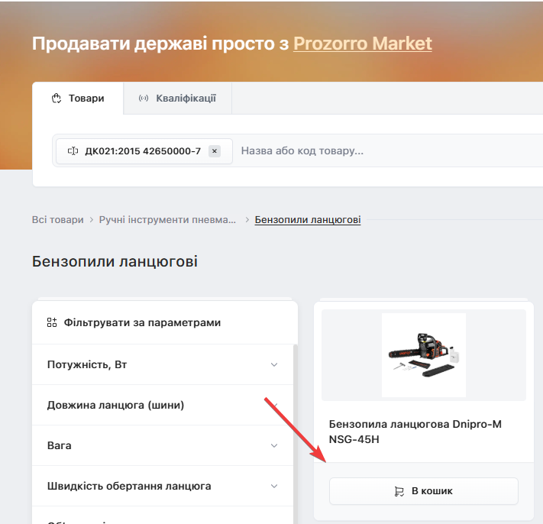The height and width of the screenshot is (524, 543).
Task: Expand the Швидкість обертання ланцюга filter
Action: pos(163,486)
